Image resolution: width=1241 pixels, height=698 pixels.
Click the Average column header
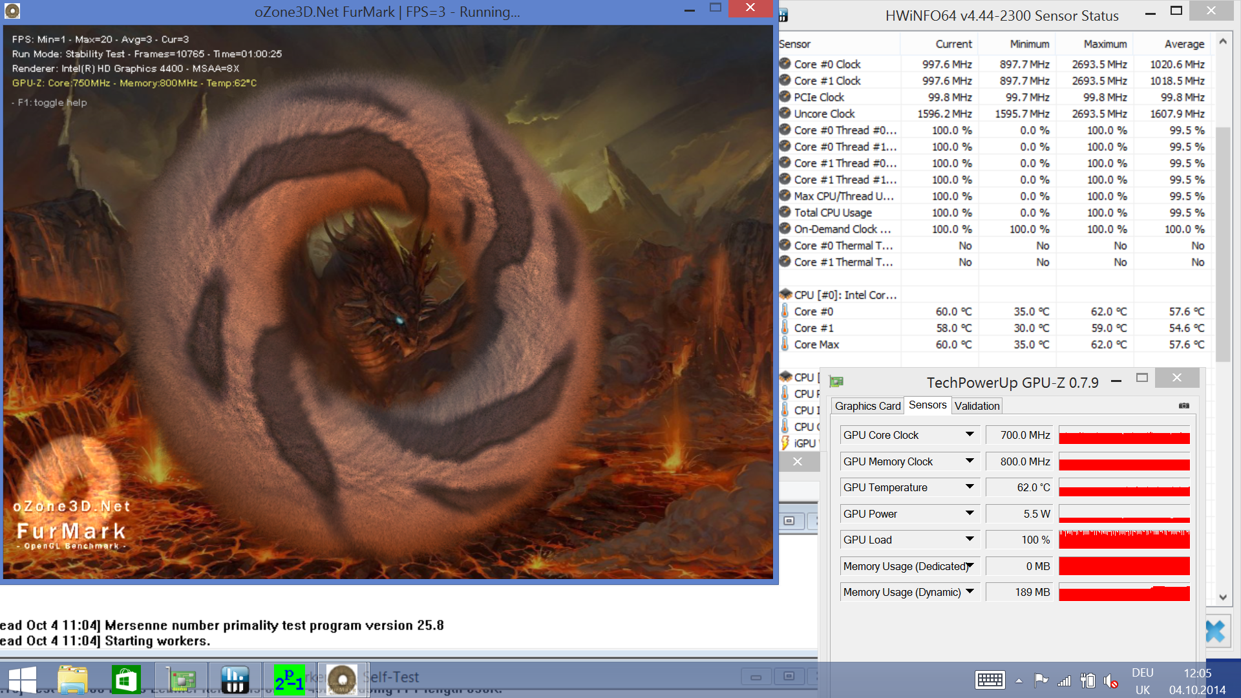(1184, 44)
